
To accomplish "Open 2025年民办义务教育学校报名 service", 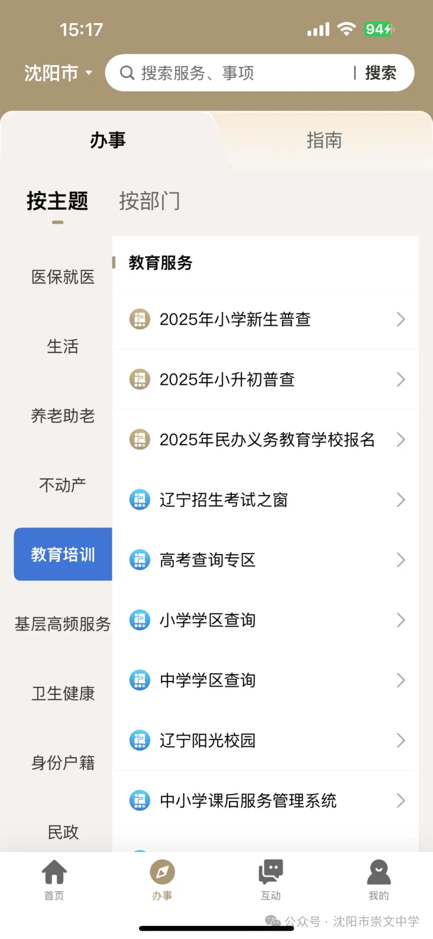I will (x=267, y=440).
